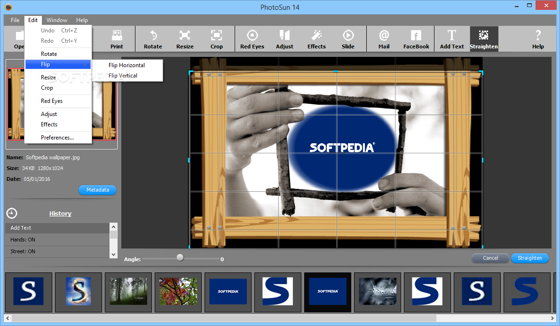Click the PhotoSun app icon in title bar

tap(8, 7)
